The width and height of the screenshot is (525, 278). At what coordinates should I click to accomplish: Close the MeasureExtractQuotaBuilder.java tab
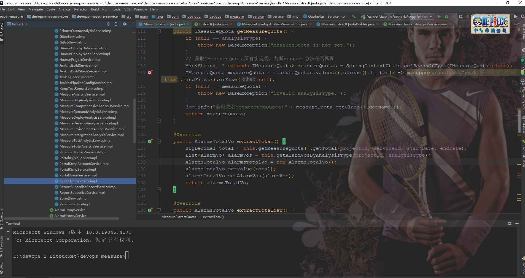coord(377,24)
